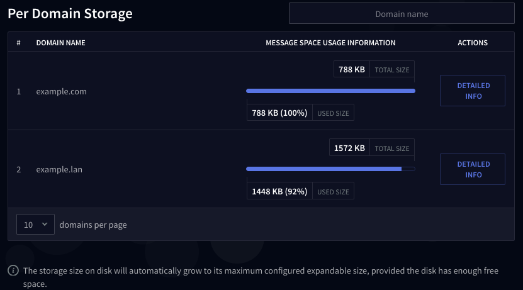
Task: Open Detailed Info for example.lan
Action: click(x=473, y=169)
